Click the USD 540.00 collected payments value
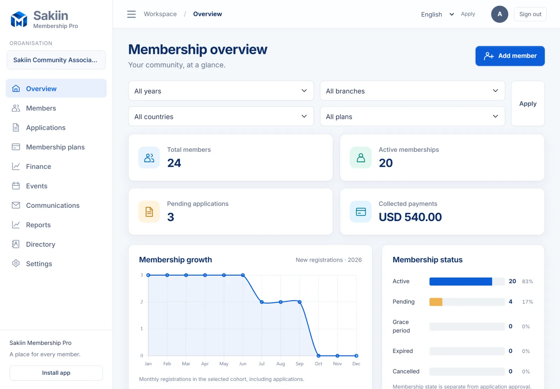 click(410, 217)
